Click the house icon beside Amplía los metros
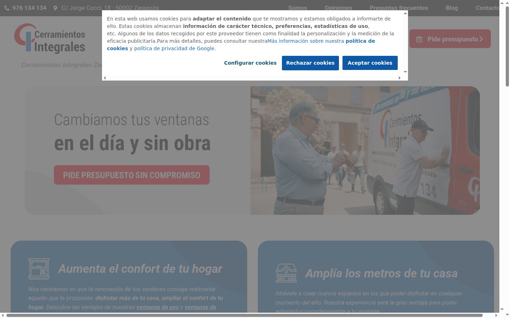Viewport: 510px width, 318px height. (x=286, y=273)
